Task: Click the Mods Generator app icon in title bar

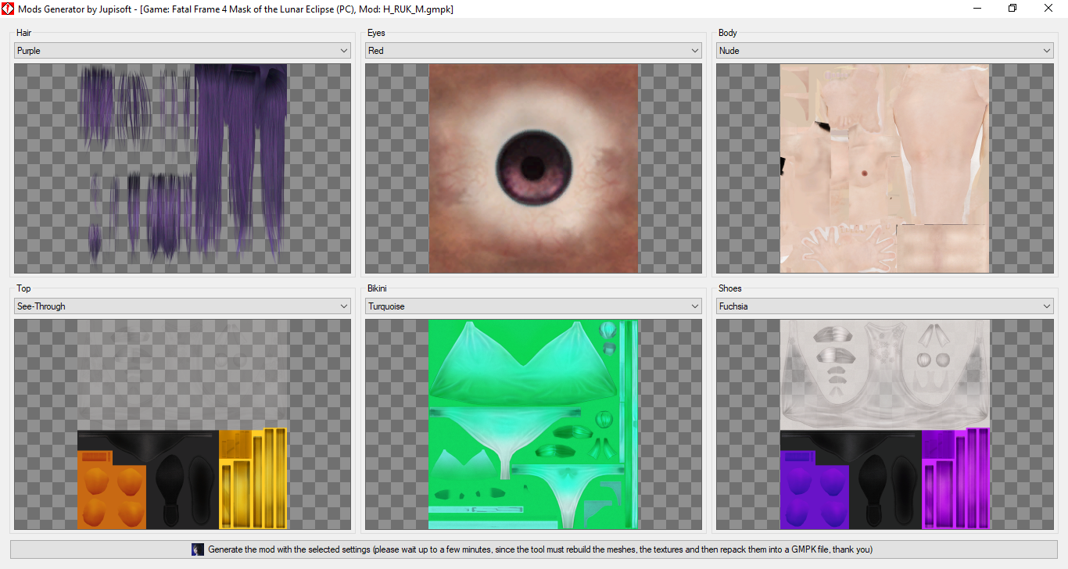Action: [8, 9]
